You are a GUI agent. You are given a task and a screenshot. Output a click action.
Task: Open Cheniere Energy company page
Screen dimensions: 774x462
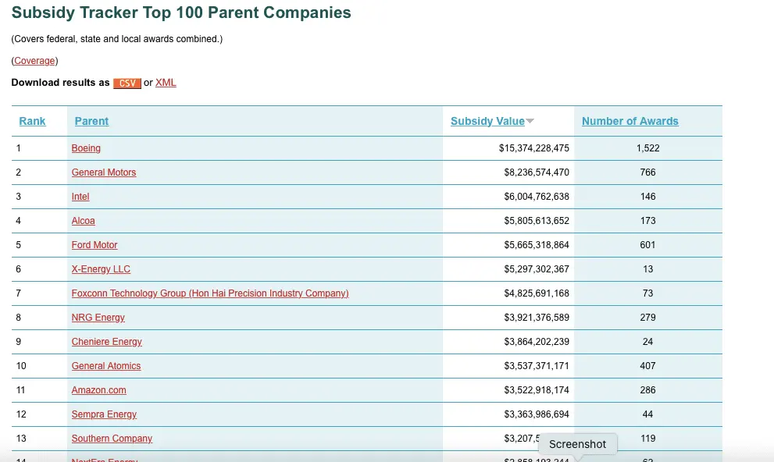(x=107, y=342)
